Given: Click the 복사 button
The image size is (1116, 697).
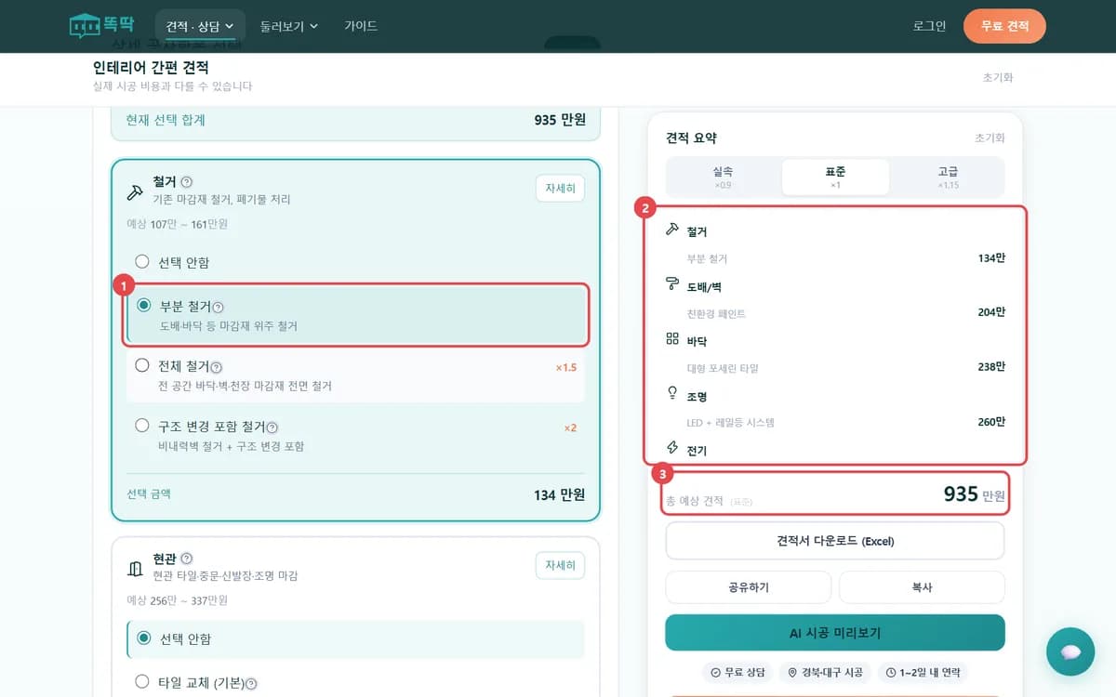Looking at the screenshot, I should (x=922, y=587).
